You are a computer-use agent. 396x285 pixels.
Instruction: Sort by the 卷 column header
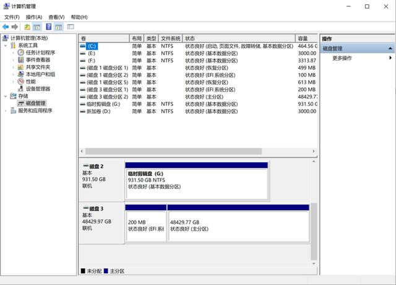coord(104,38)
